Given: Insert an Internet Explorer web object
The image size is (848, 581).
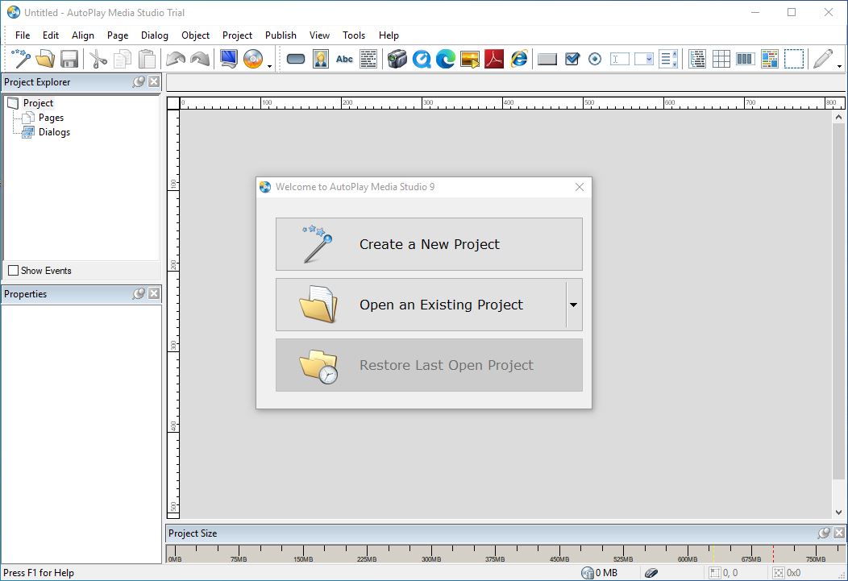Looking at the screenshot, I should click(x=518, y=58).
